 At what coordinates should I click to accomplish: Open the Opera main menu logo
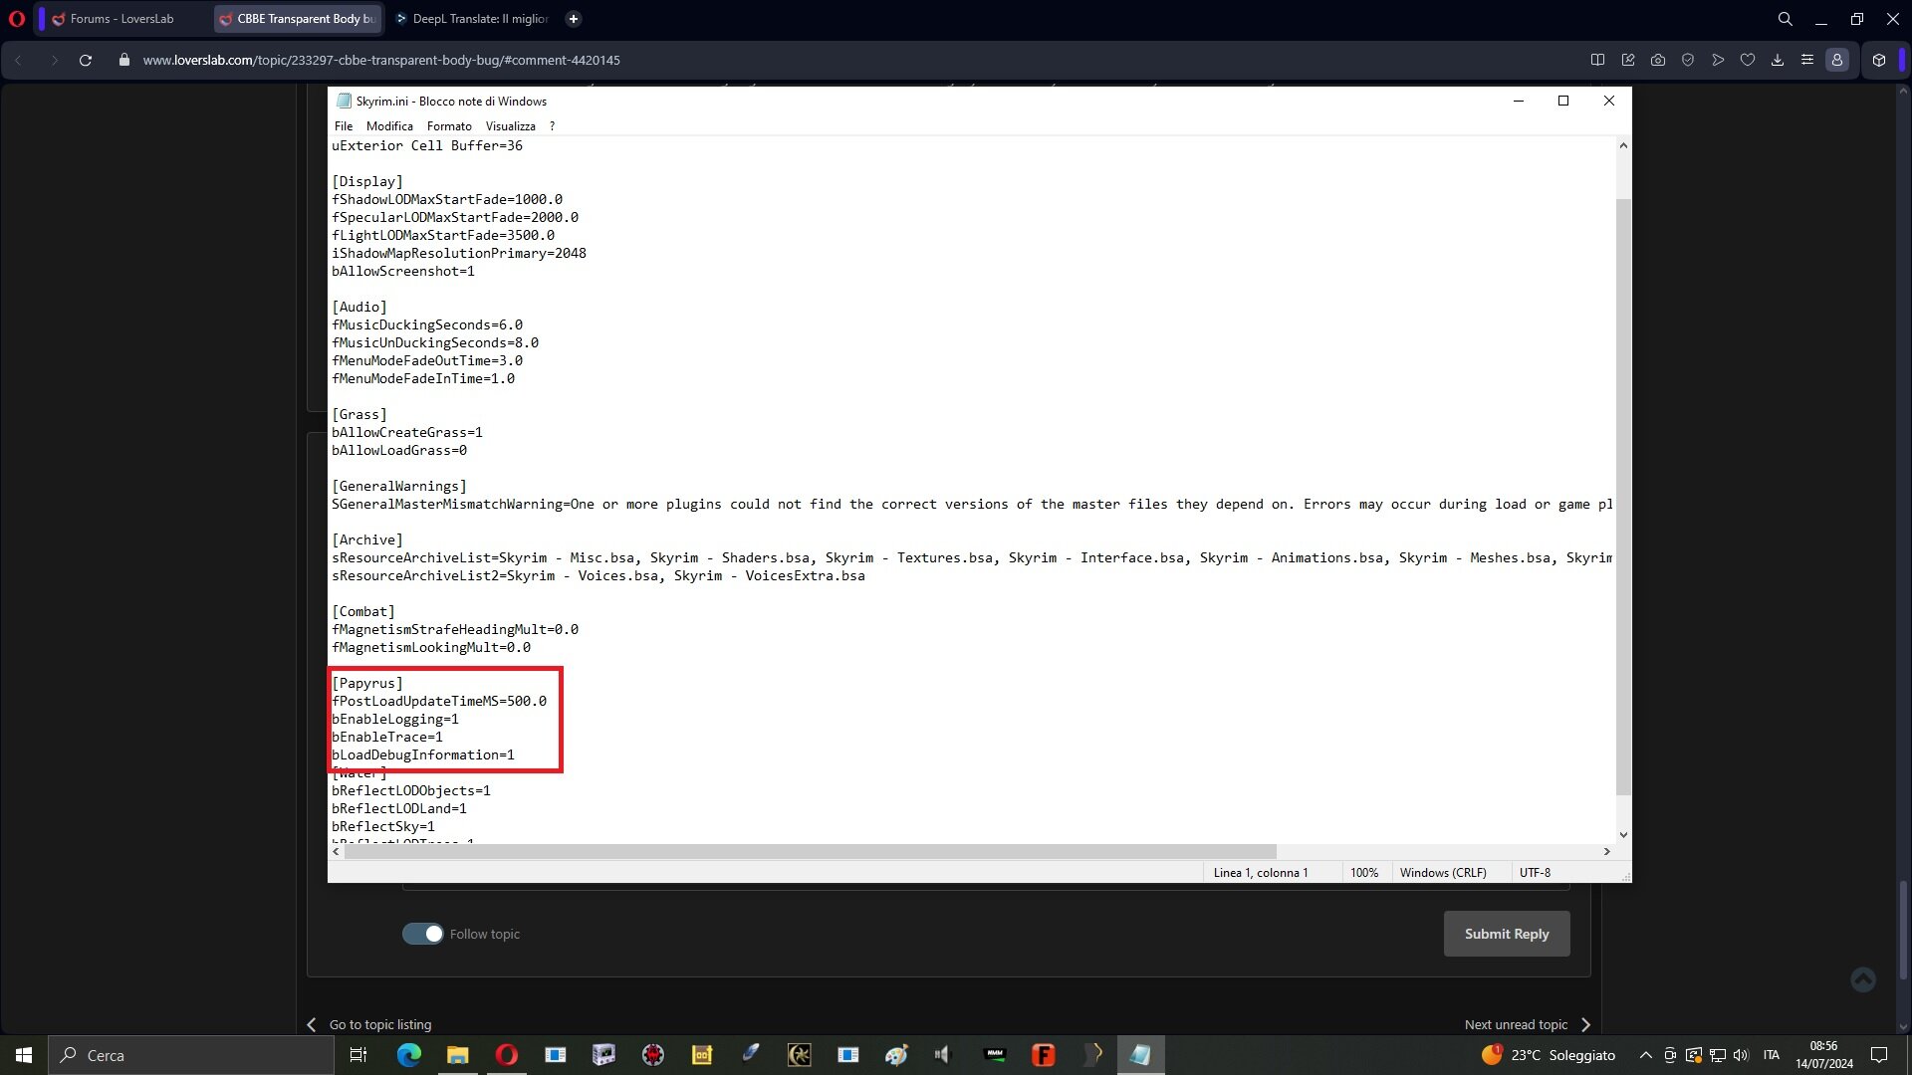click(x=17, y=19)
